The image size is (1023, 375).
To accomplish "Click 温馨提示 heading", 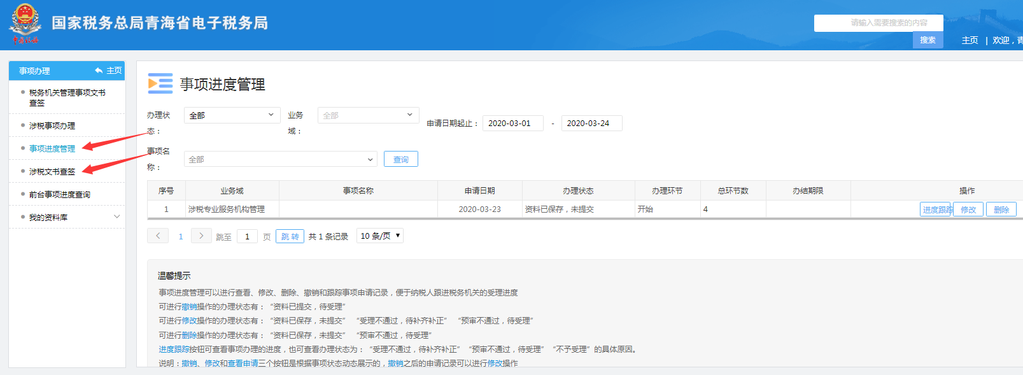I will (x=174, y=276).
